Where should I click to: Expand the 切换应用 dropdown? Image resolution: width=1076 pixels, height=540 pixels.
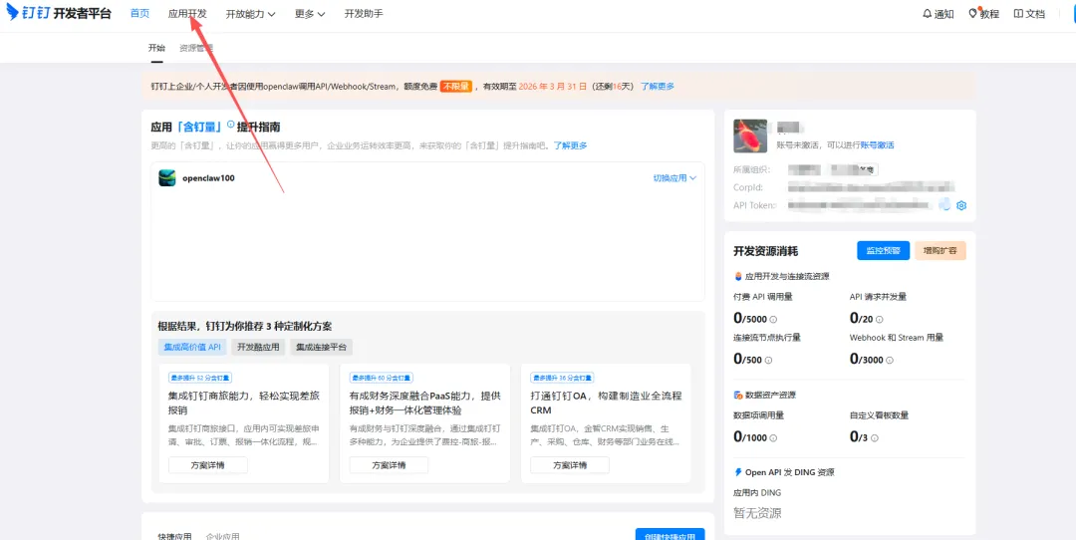[x=674, y=177]
